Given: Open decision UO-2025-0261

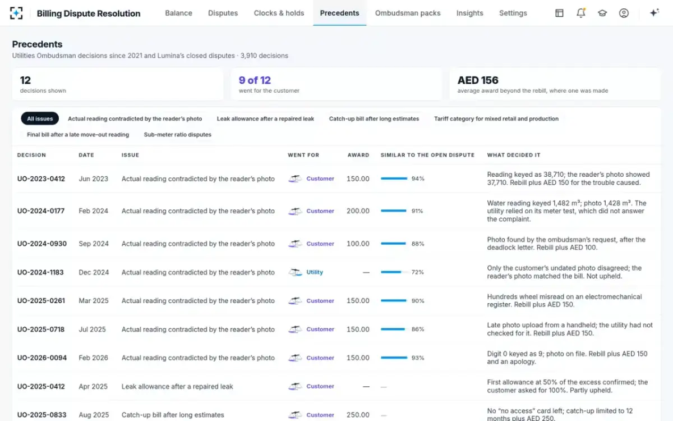Looking at the screenshot, I should (41, 301).
